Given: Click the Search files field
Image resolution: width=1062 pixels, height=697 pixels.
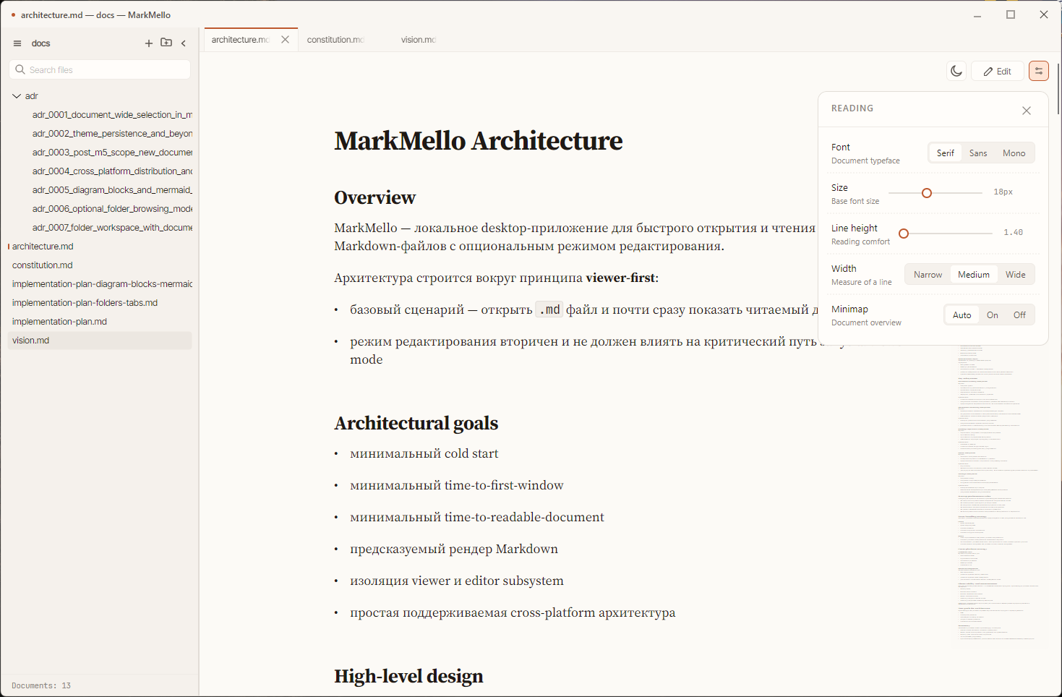Looking at the screenshot, I should tap(100, 69).
